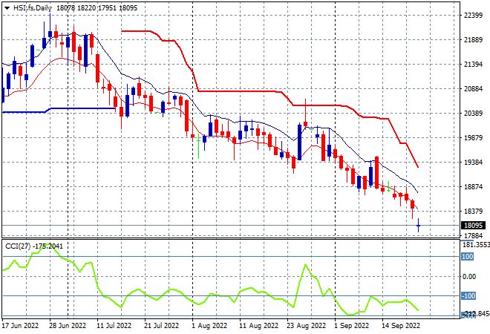Image resolution: width=490 pixels, height=334 pixels.
Task: Click date label 21 Jul 2022
Action: (x=162, y=326)
